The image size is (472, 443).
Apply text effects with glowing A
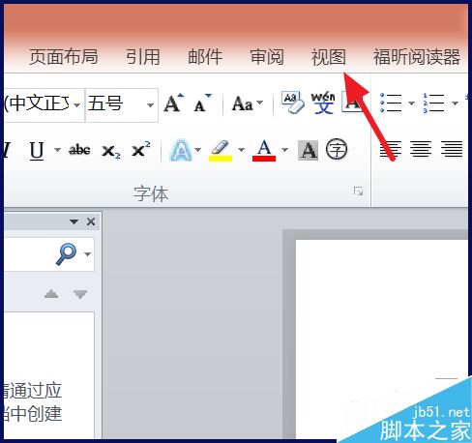181,150
